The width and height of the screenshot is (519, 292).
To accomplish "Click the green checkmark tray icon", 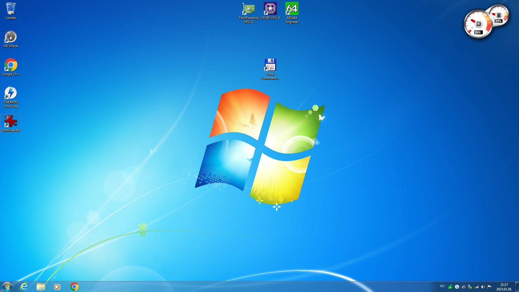I will [450, 287].
